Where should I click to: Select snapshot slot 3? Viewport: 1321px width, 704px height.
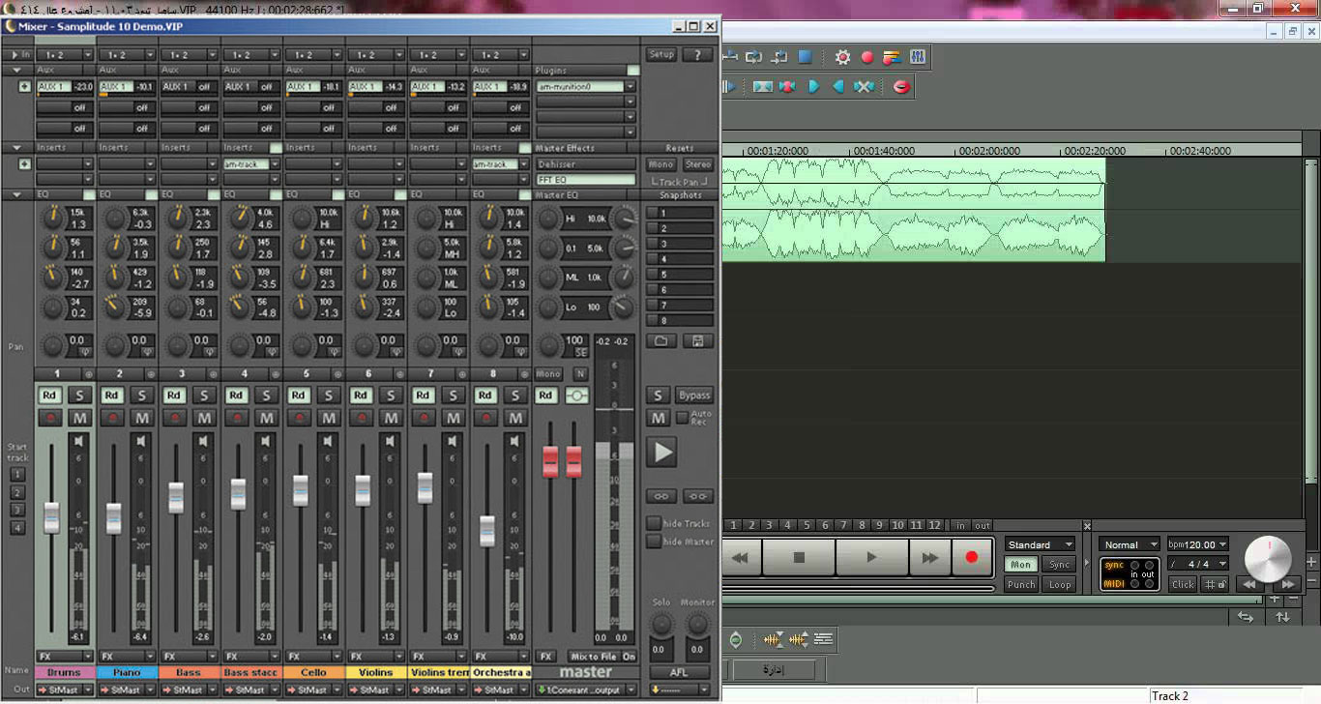click(680, 243)
